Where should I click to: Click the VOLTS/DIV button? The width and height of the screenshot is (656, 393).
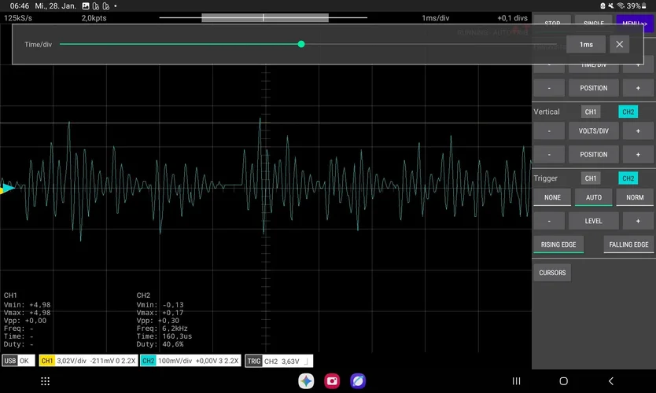click(x=593, y=130)
